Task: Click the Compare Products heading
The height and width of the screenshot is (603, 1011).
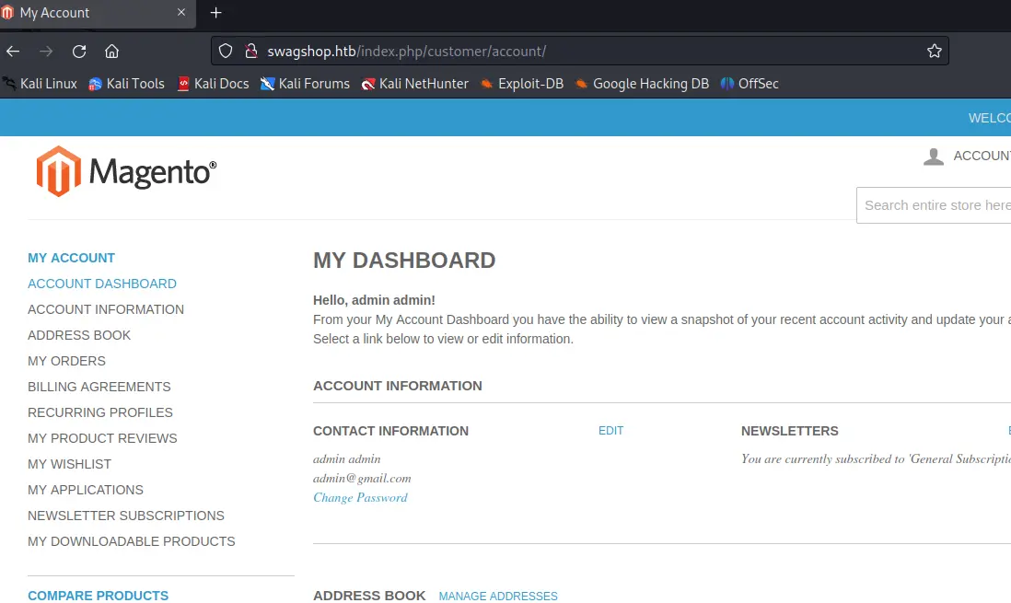Action: click(98, 596)
